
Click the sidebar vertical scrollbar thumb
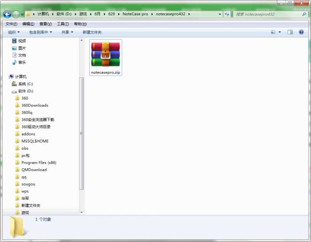(x=81, y=133)
